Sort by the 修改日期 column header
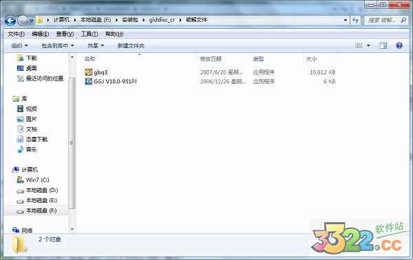The height and width of the screenshot is (260, 413). tap(211, 59)
